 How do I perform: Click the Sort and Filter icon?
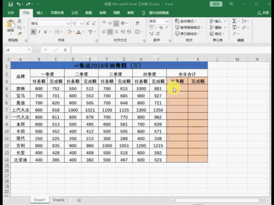coord(244,21)
